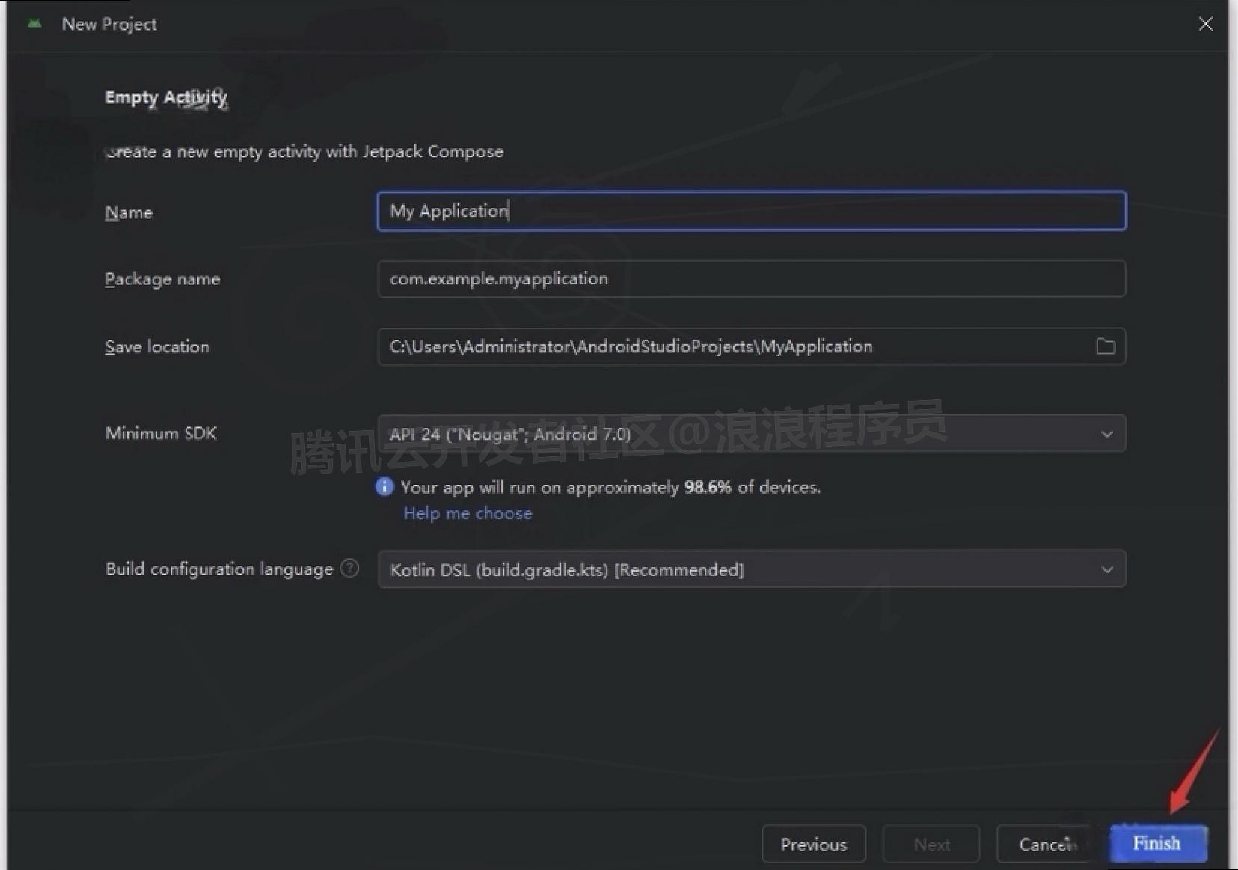Click the Save location path field

[x=711, y=346]
